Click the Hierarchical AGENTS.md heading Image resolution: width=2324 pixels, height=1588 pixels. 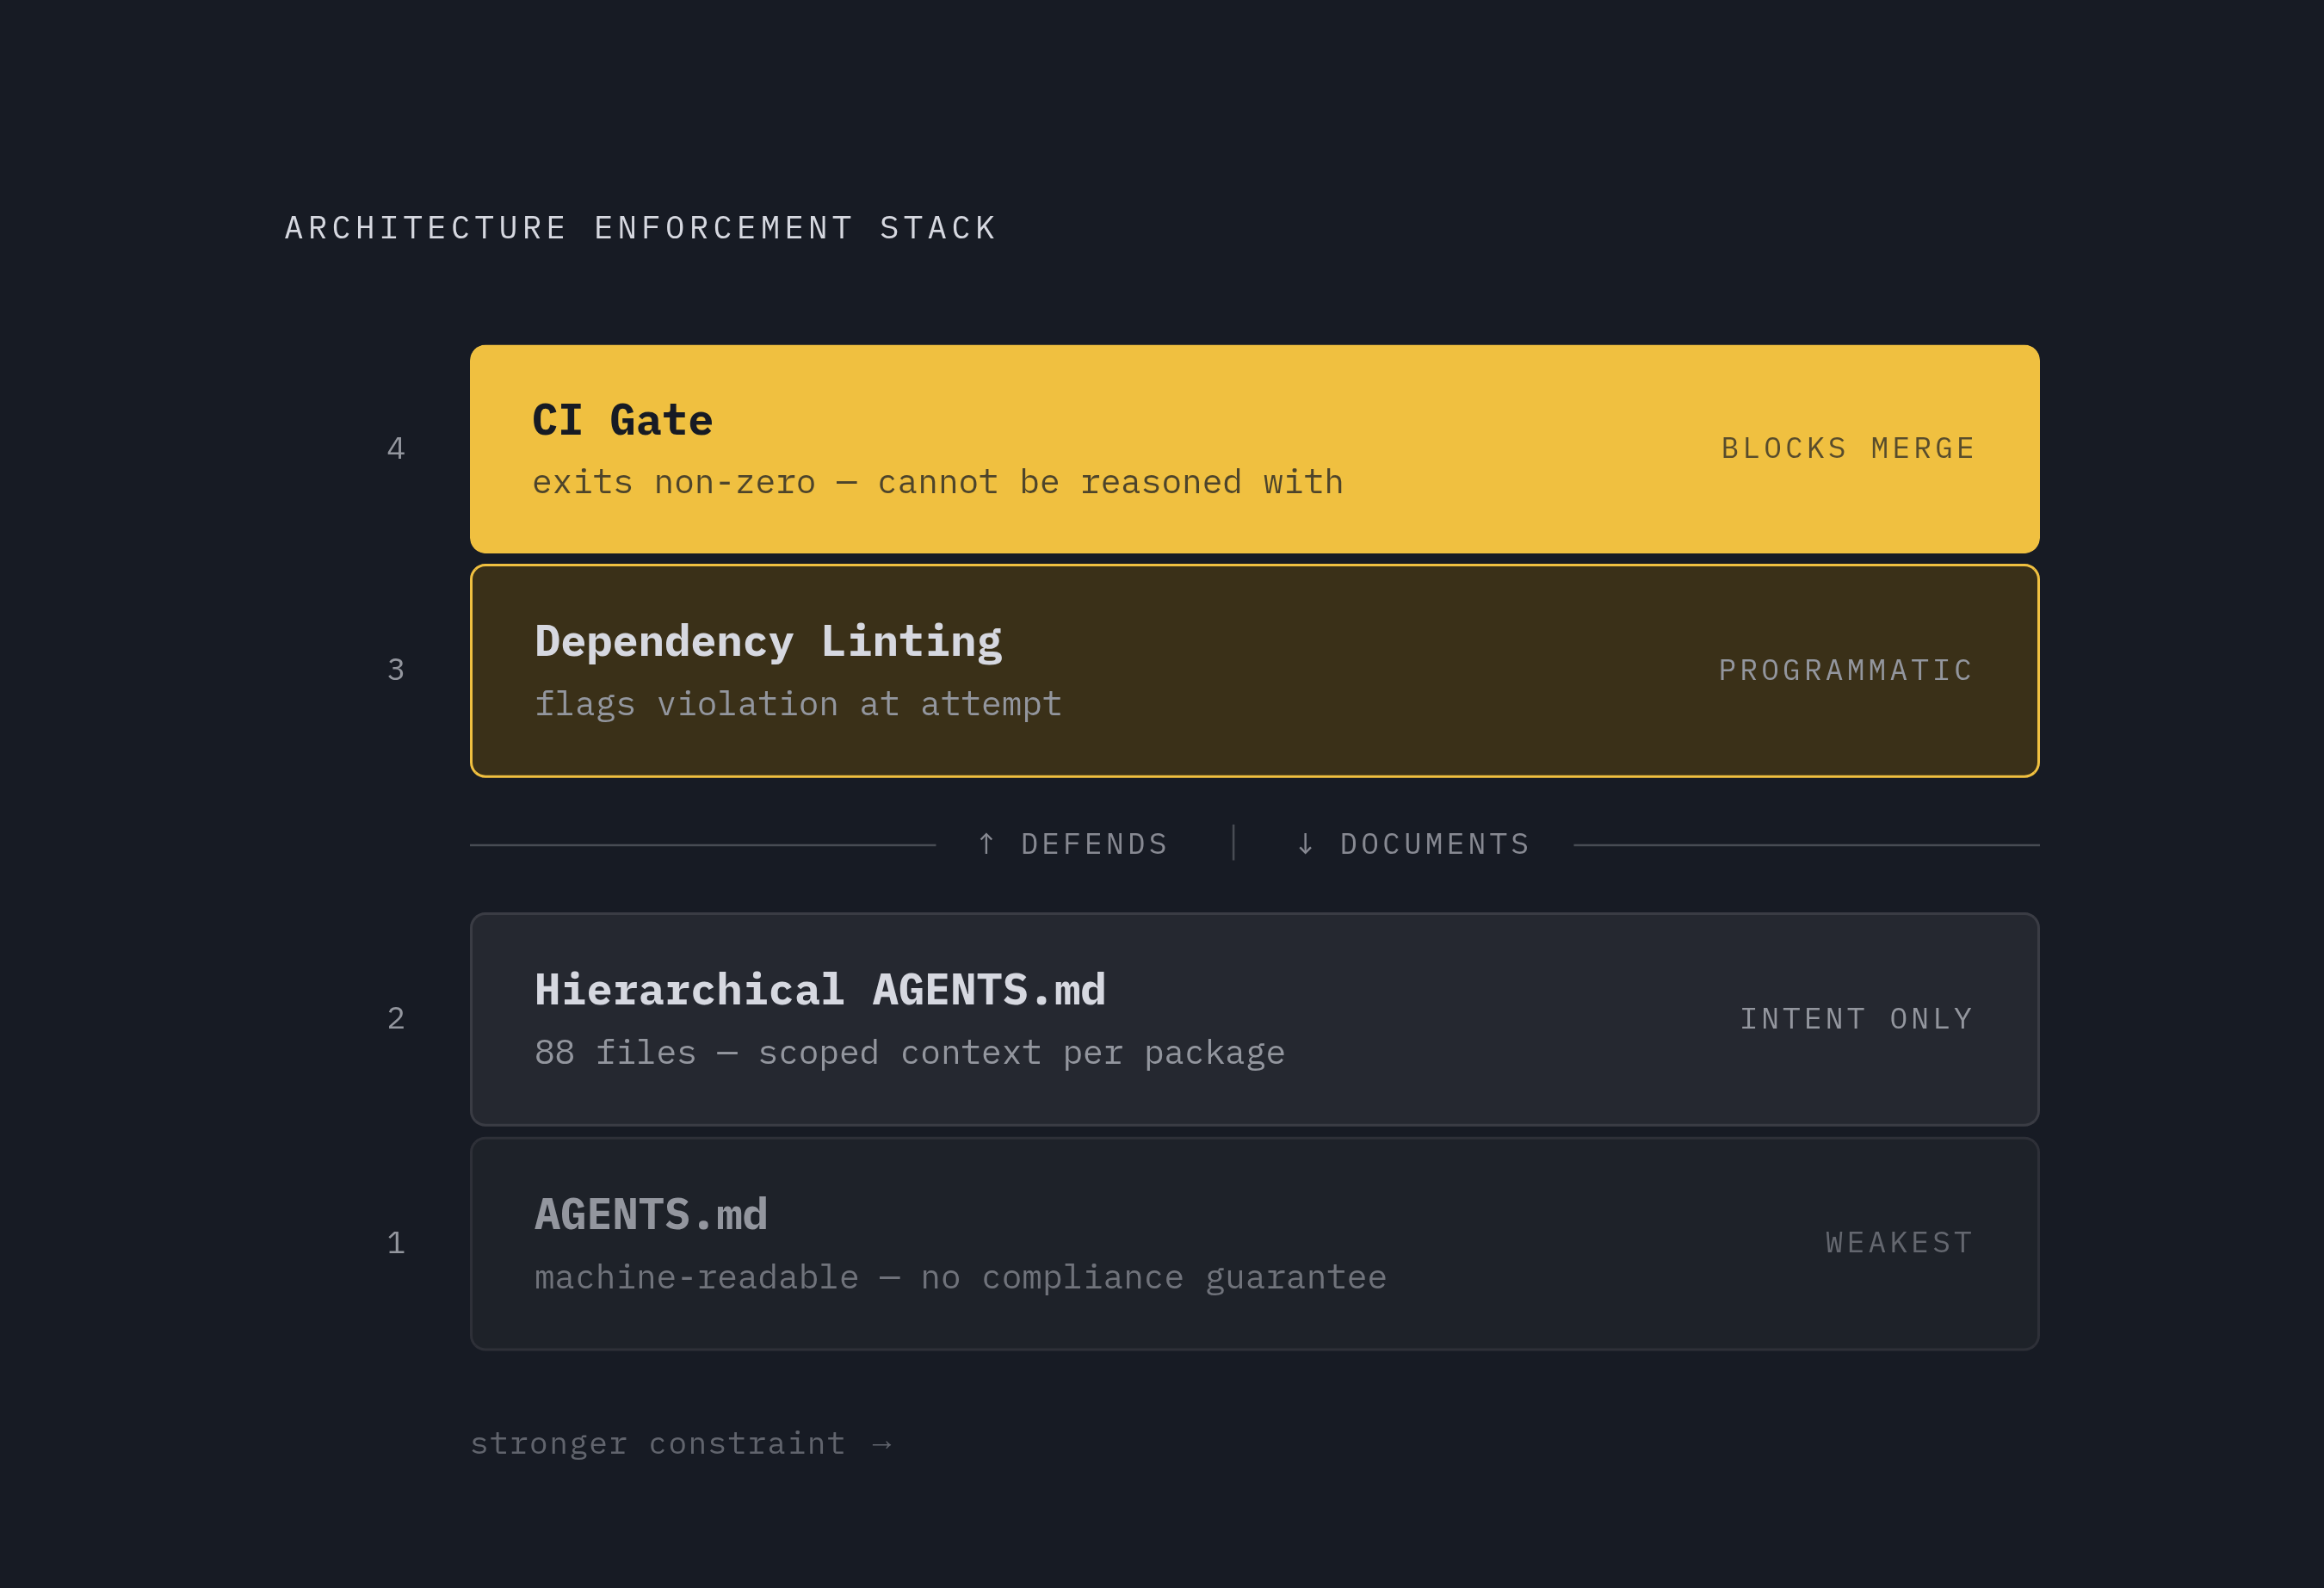(820, 990)
